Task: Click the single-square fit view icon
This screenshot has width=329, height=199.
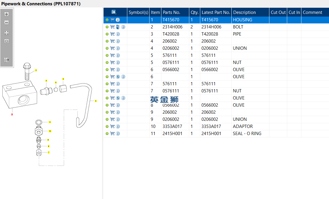Action: coord(7,41)
